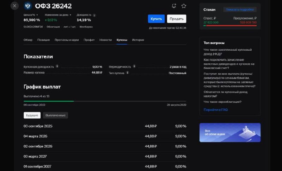The width and height of the screenshot is (282, 171).
Task: Buy the bond with Купить button
Action: point(156,19)
